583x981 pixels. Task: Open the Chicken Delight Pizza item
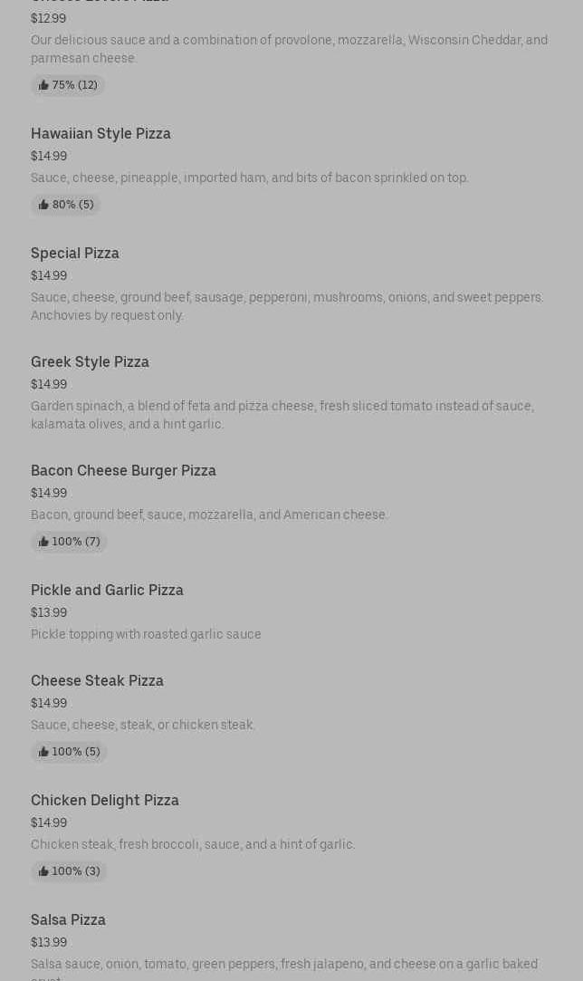[x=105, y=800]
